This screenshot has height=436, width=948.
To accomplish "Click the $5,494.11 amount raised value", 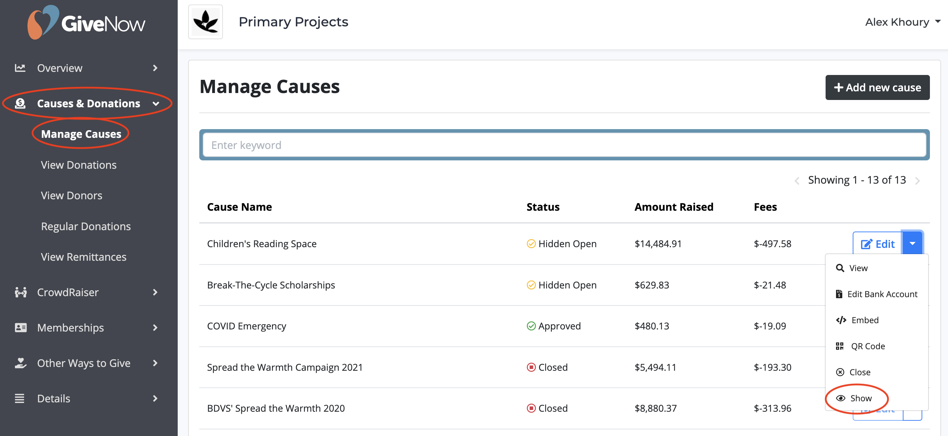I will [655, 367].
